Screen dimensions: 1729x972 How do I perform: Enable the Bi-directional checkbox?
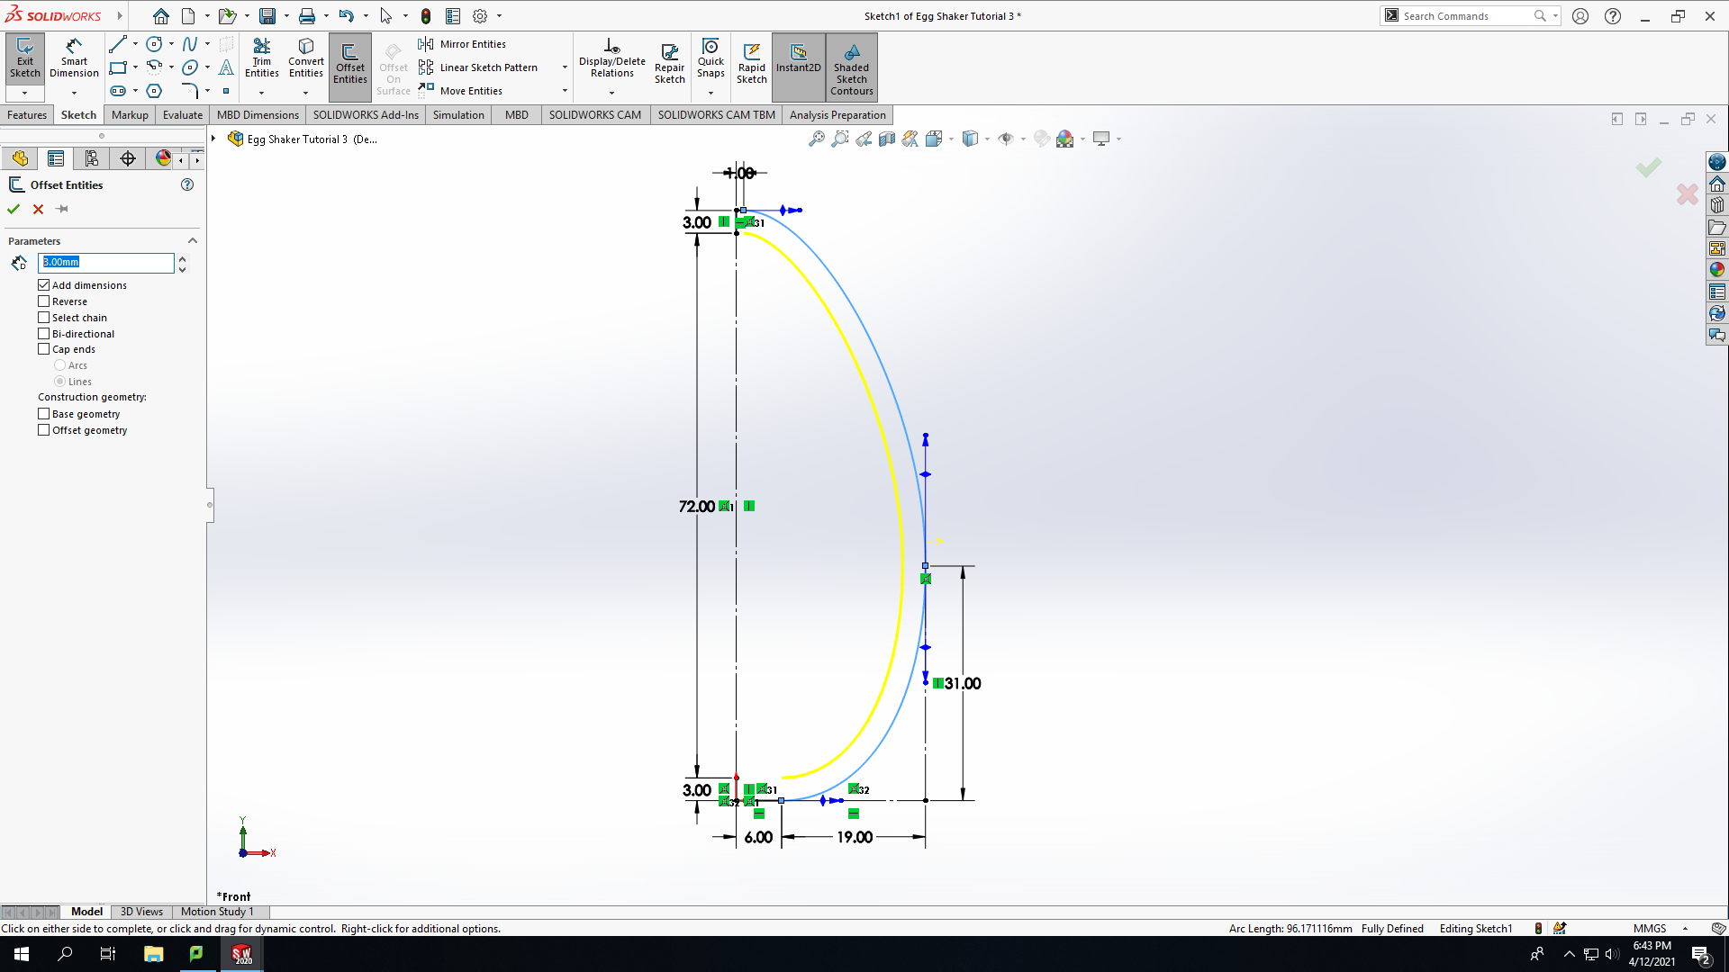point(43,334)
